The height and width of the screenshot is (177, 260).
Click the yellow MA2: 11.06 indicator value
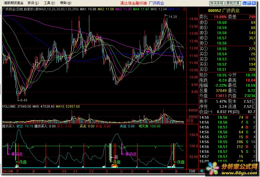tap(106, 9)
